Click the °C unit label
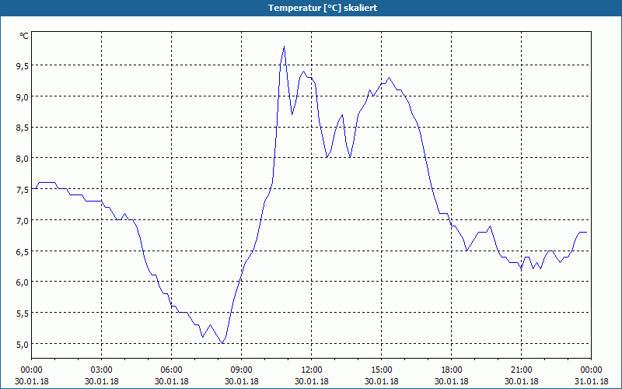 [24, 36]
